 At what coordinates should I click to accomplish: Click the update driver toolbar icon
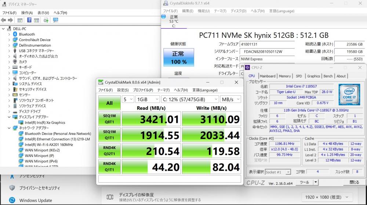click(x=46, y=20)
